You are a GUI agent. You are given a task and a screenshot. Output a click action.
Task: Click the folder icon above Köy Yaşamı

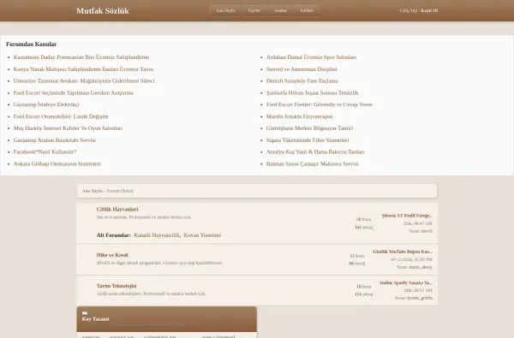85,313
